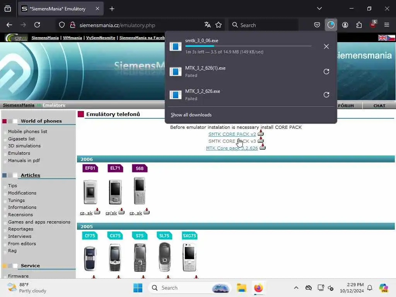The image size is (396, 297).
Task: Open the weather widget
Action: (x=27, y=288)
